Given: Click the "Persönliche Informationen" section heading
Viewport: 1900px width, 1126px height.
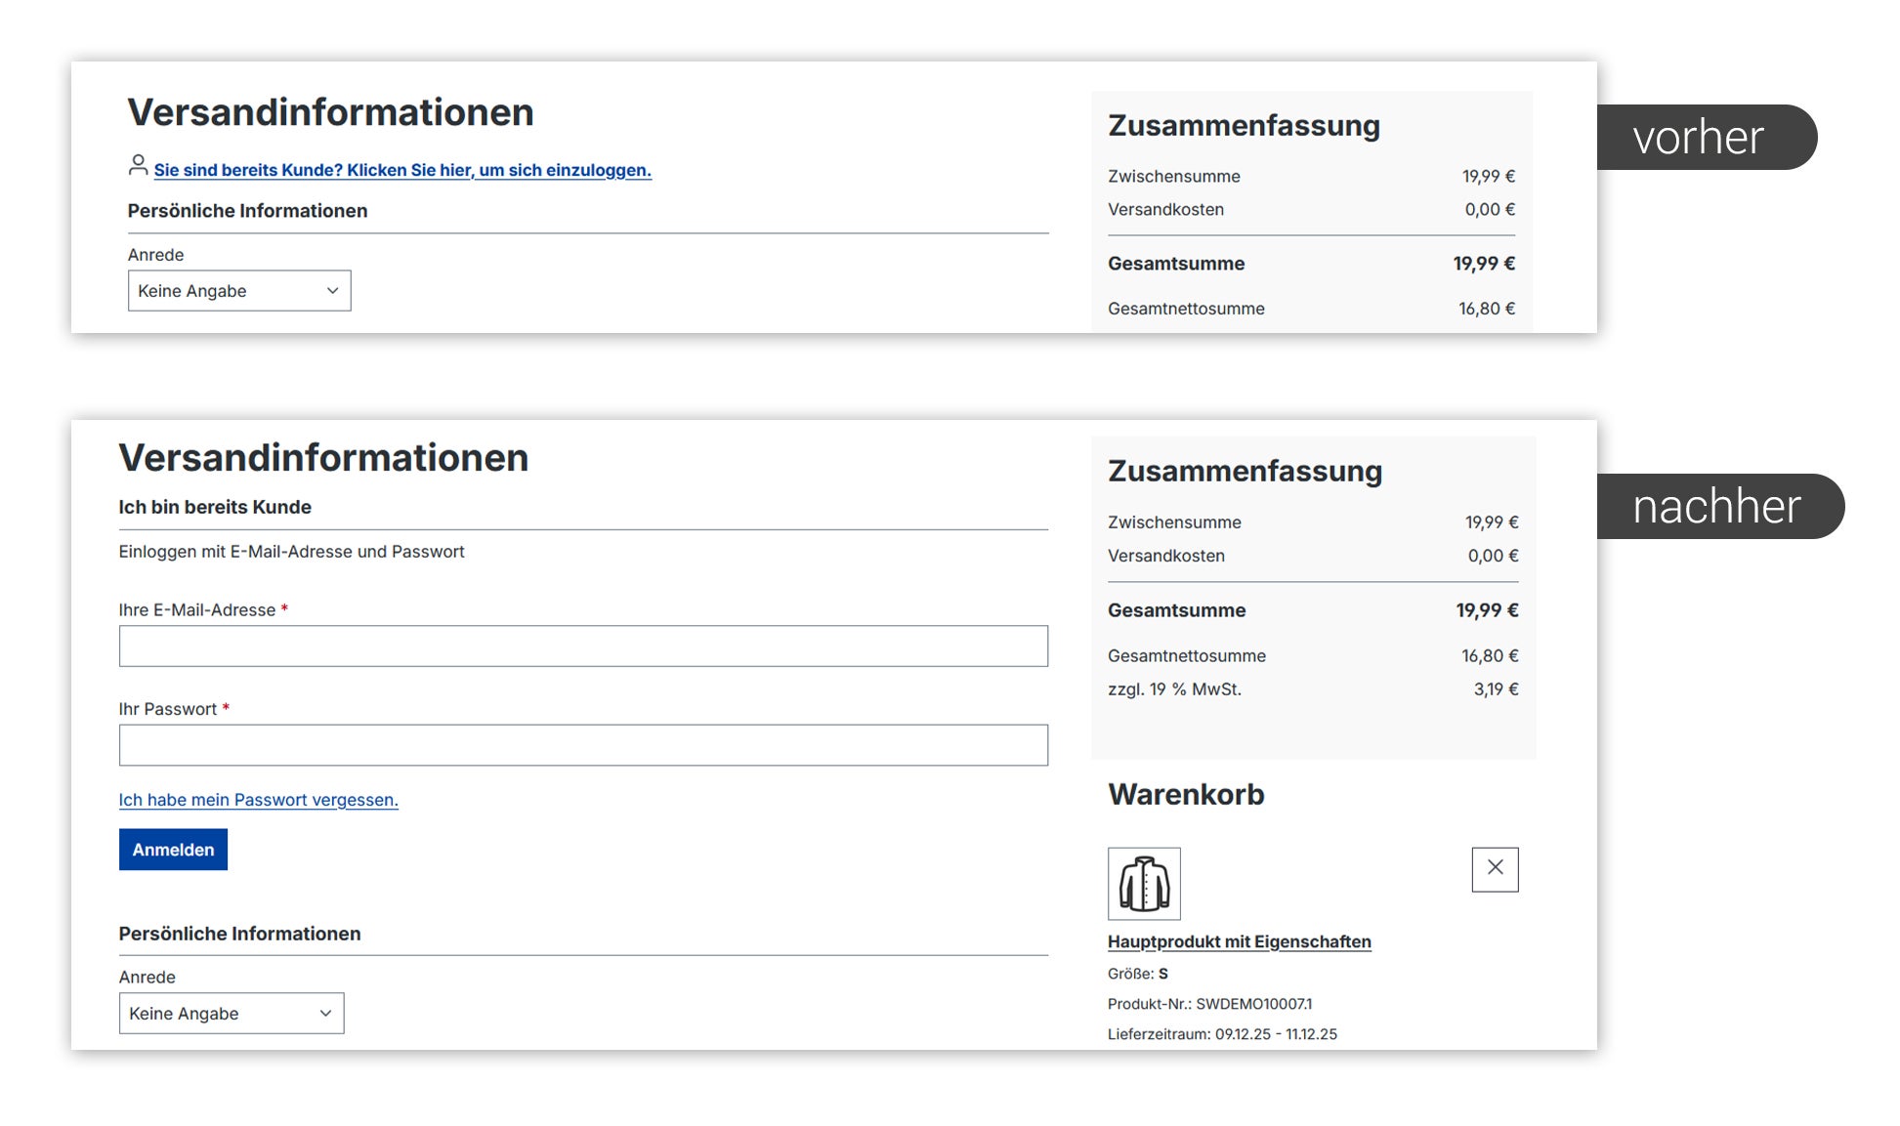Looking at the screenshot, I should click(247, 210).
